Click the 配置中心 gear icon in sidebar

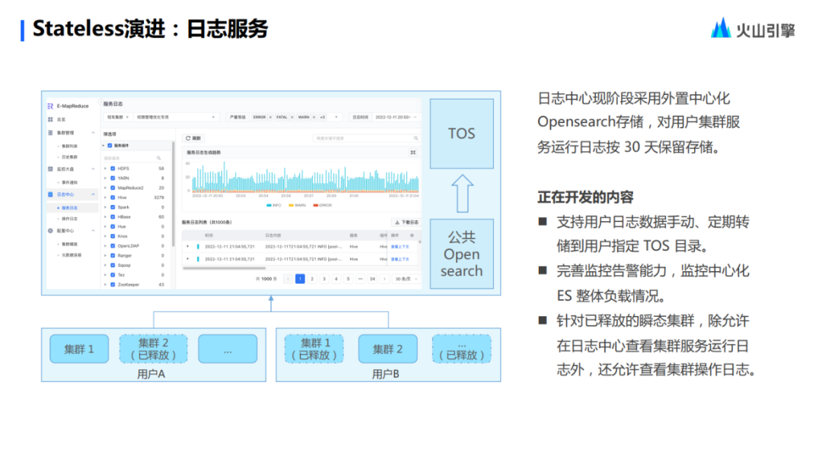coord(50,231)
